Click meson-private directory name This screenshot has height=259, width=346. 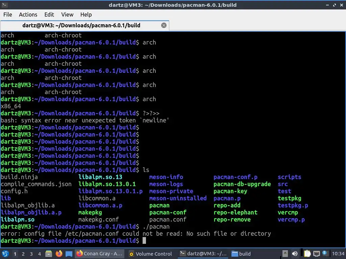point(171,191)
